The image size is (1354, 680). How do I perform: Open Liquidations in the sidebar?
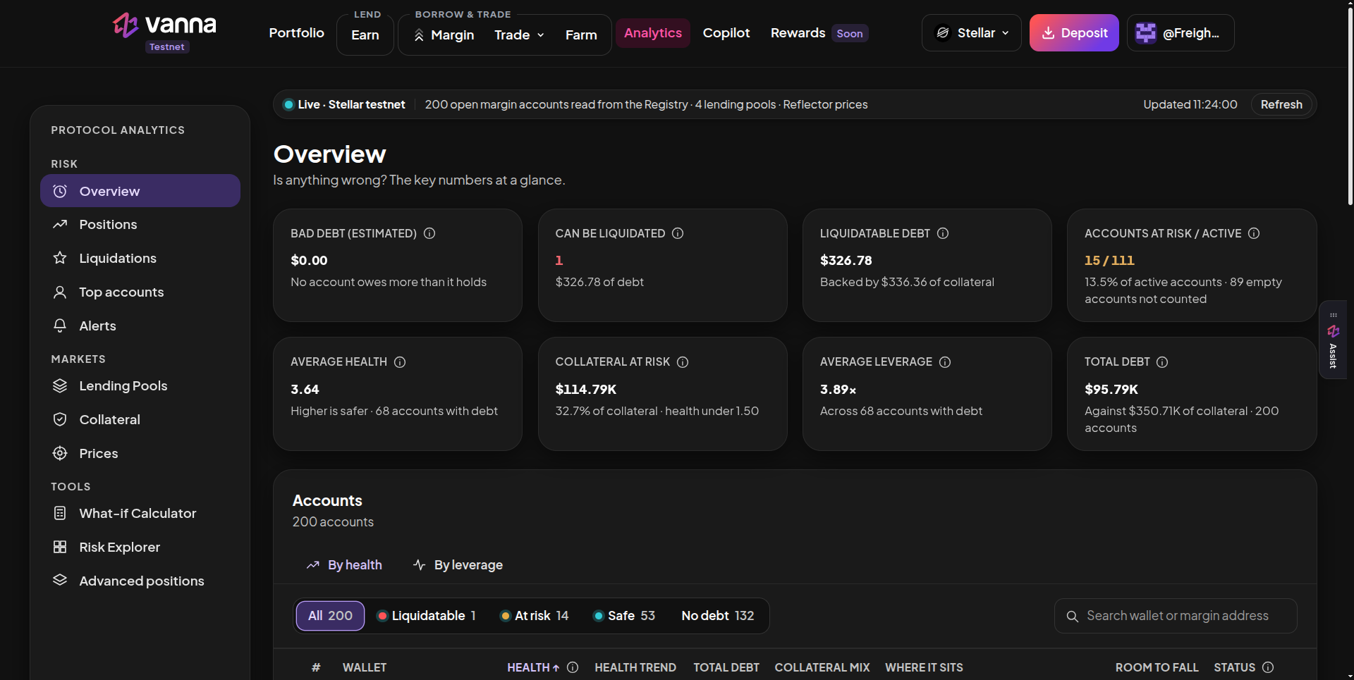[140, 258]
